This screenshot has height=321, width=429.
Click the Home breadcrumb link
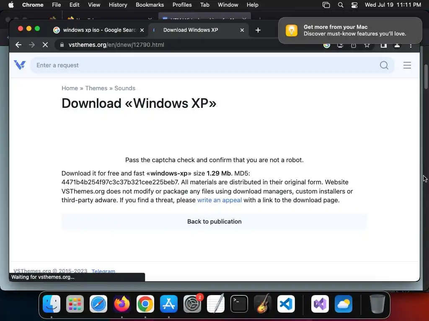[70, 88]
